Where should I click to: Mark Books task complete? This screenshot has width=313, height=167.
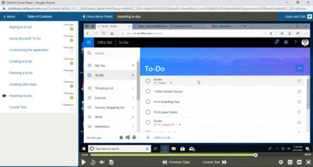click(x=148, y=81)
